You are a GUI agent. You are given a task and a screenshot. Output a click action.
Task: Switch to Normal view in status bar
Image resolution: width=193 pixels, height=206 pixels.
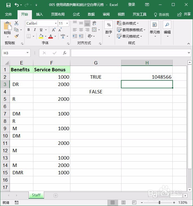click(112, 202)
